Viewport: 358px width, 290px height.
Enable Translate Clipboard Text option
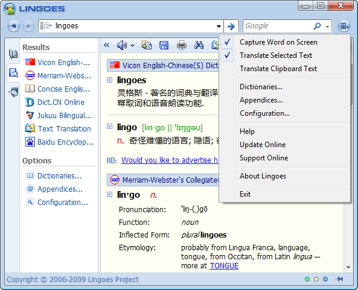[x=278, y=69]
